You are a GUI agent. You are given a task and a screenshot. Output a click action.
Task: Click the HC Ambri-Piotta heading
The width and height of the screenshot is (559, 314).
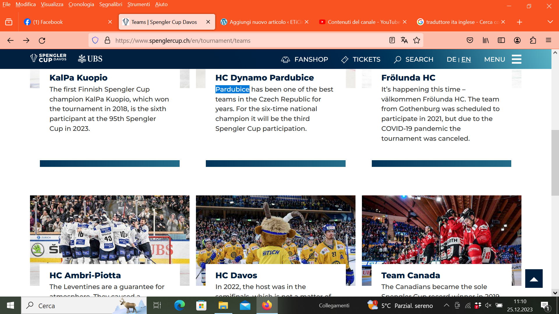[85, 275]
